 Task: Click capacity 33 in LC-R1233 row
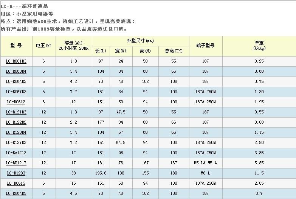(73, 173)
